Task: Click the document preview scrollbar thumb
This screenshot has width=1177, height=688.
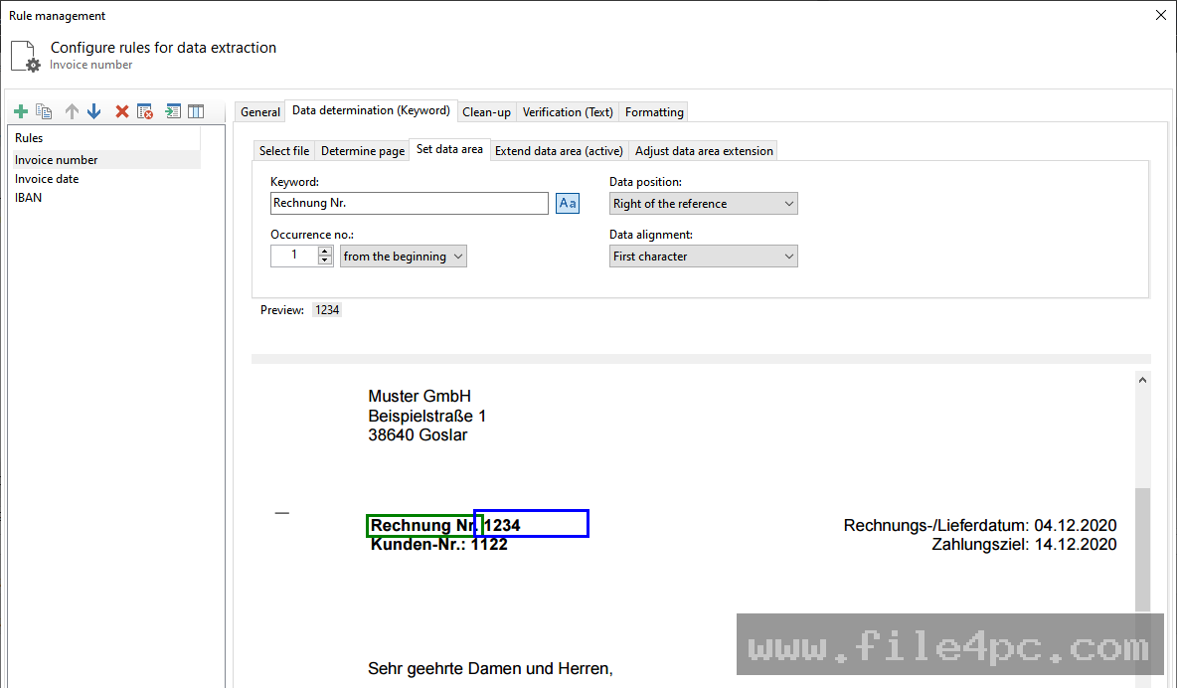Action: 1142,549
